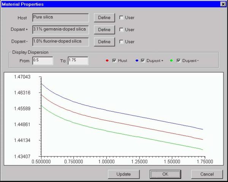Click the y-axis label 1.44861

(x=22, y=125)
